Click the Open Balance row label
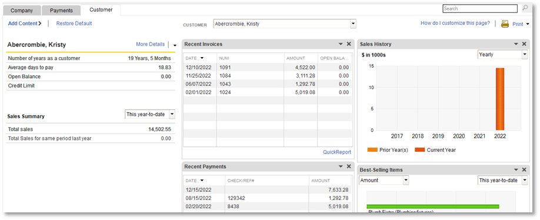 pyautogui.click(x=24, y=76)
